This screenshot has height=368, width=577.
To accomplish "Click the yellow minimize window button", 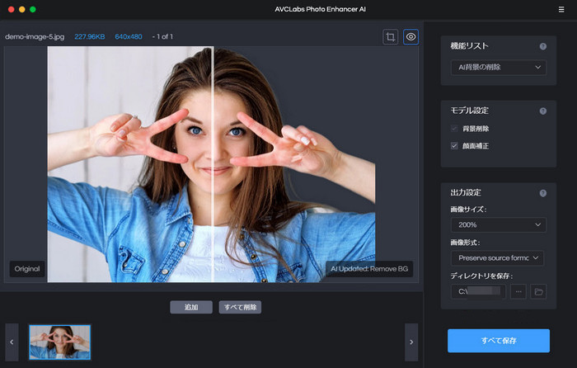I will [x=22, y=10].
